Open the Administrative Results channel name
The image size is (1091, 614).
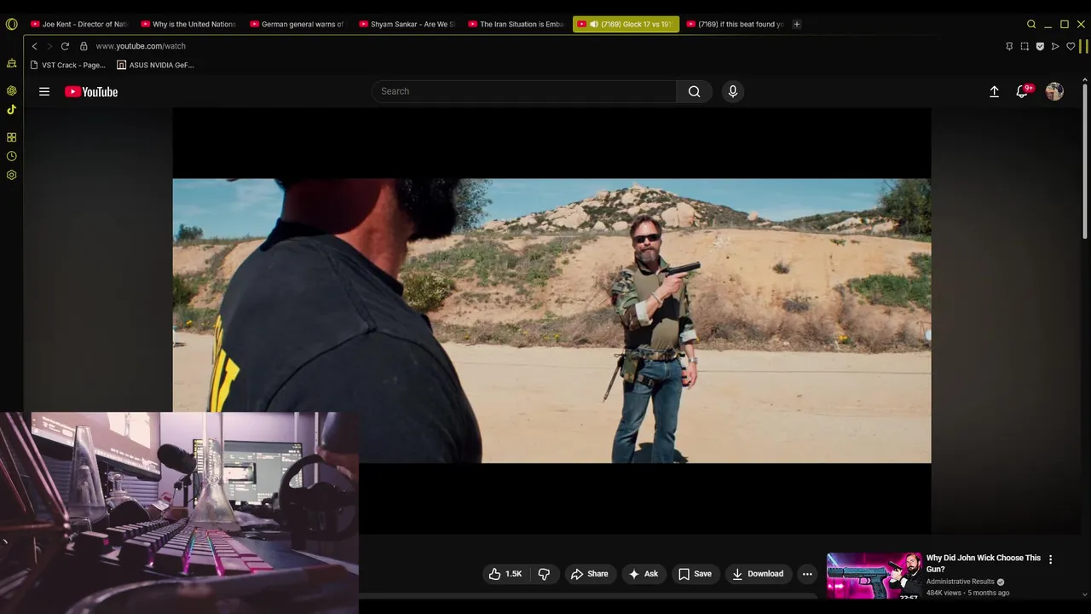click(961, 582)
